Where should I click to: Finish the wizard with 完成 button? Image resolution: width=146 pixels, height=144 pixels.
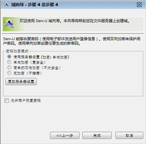[97, 135]
